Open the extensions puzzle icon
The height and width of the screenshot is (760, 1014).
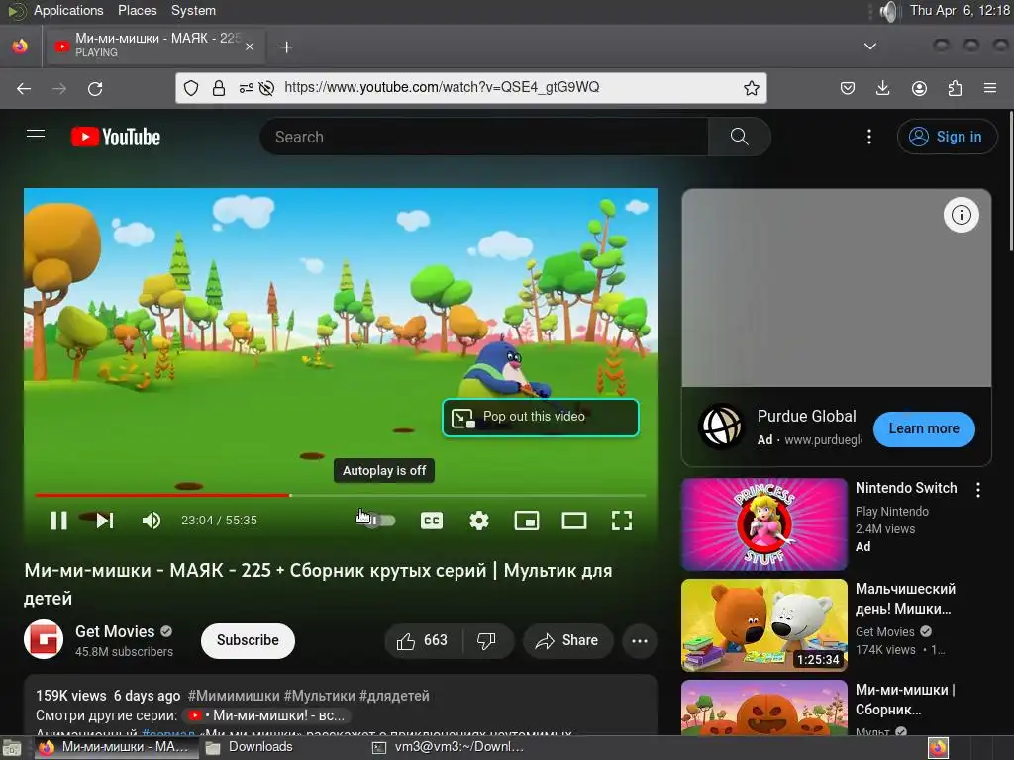(955, 88)
